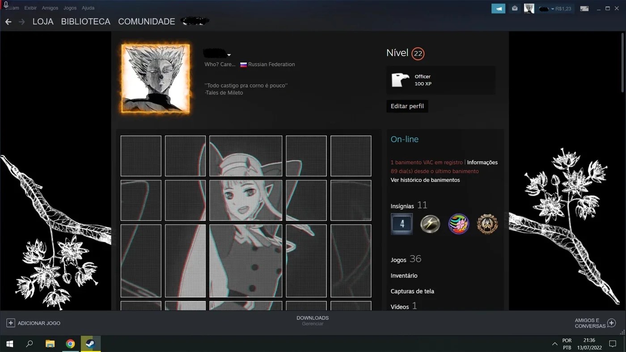Go to the COMUNIDADE tab
626x352 pixels.
pyautogui.click(x=146, y=21)
